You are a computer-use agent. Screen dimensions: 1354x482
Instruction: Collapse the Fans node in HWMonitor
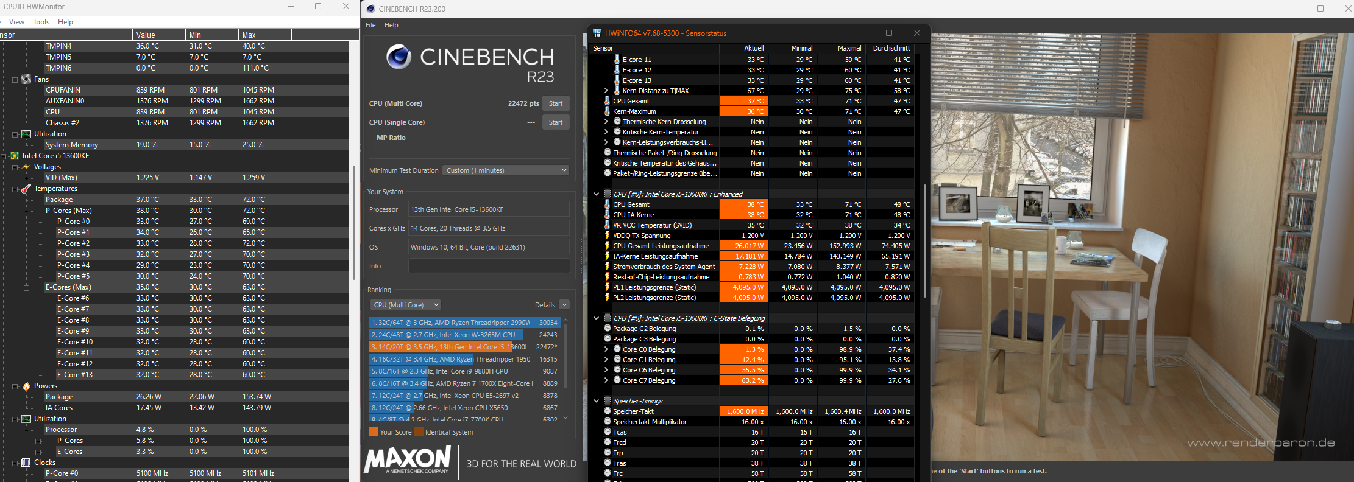(15, 80)
